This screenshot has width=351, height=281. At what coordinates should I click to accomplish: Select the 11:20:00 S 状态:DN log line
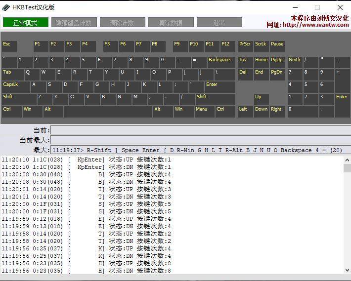point(87,211)
